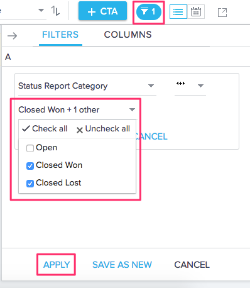This screenshot has width=250, height=288.
Task: Uncheck the Closed Won checkbox
Action: 30,166
